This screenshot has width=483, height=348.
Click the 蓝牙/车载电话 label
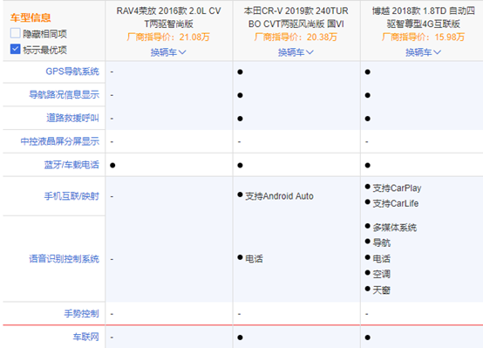(x=71, y=165)
